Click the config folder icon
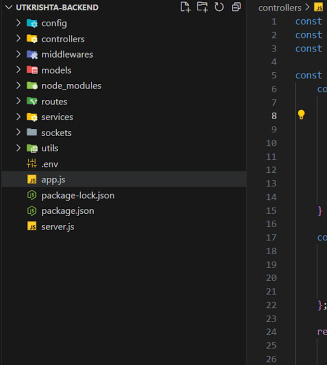Image resolution: width=327 pixels, height=365 pixels. [x=32, y=23]
